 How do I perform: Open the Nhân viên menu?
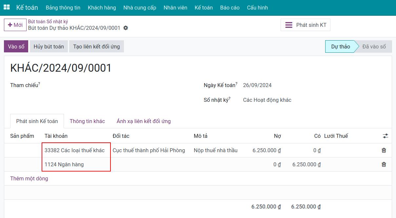pyautogui.click(x=175, y=8)
